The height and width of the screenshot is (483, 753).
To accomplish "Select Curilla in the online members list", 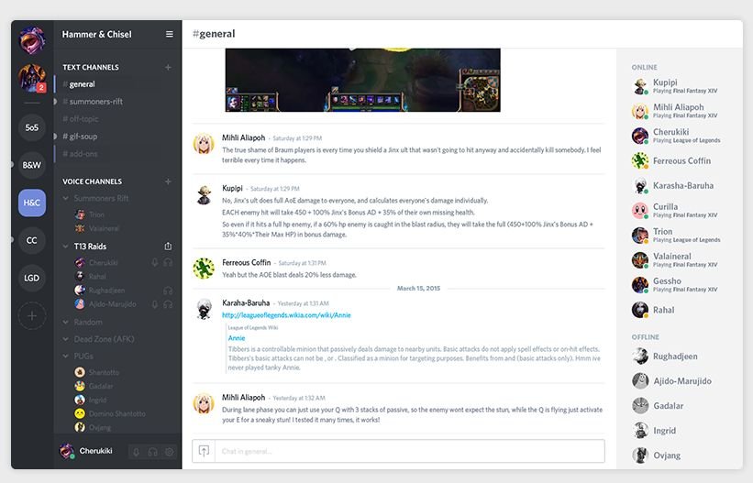I will click(x=676, y=210).
